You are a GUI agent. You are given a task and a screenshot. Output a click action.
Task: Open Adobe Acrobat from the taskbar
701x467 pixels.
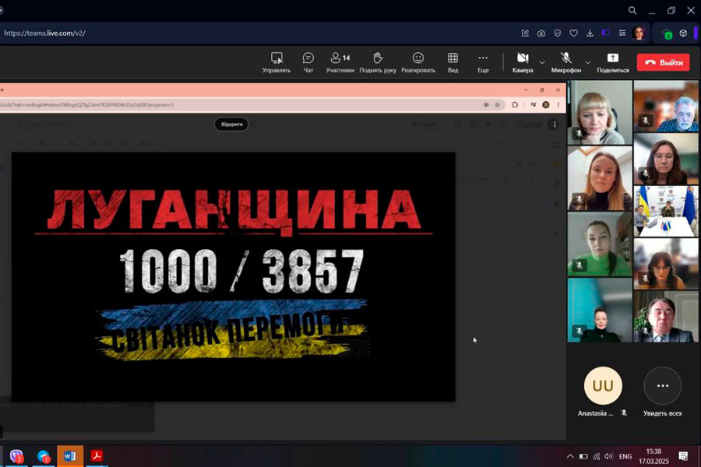coord(97,456)
